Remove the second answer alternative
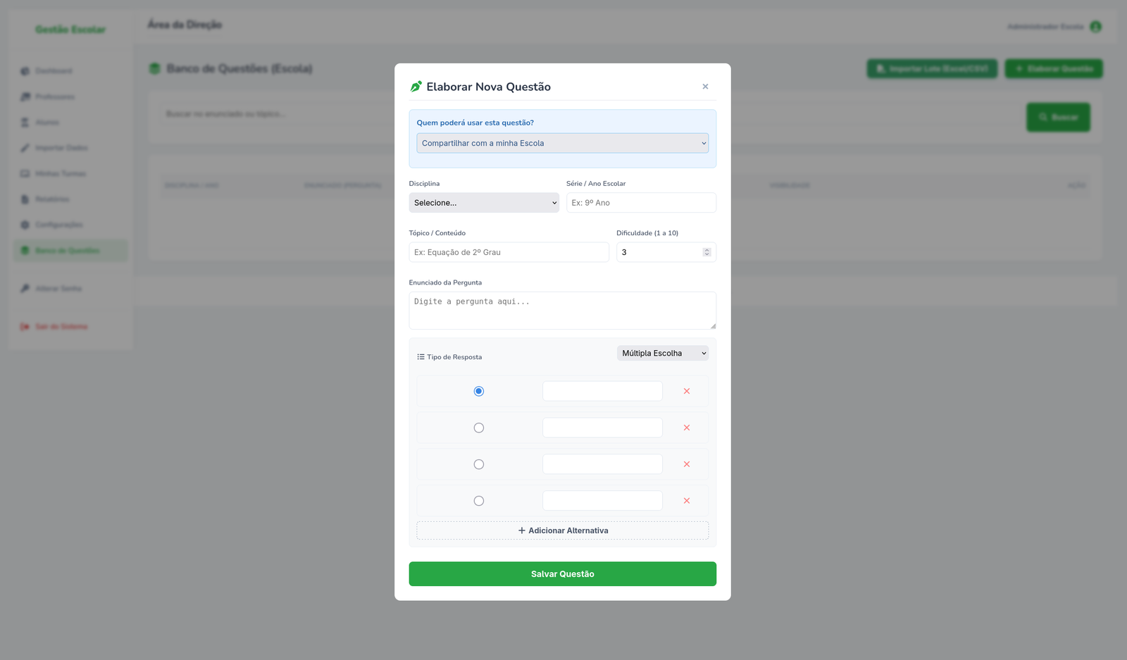 coord(686,428)
